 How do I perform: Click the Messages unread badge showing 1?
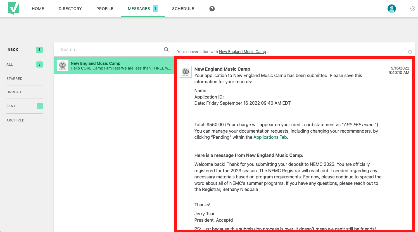point(155,9)
